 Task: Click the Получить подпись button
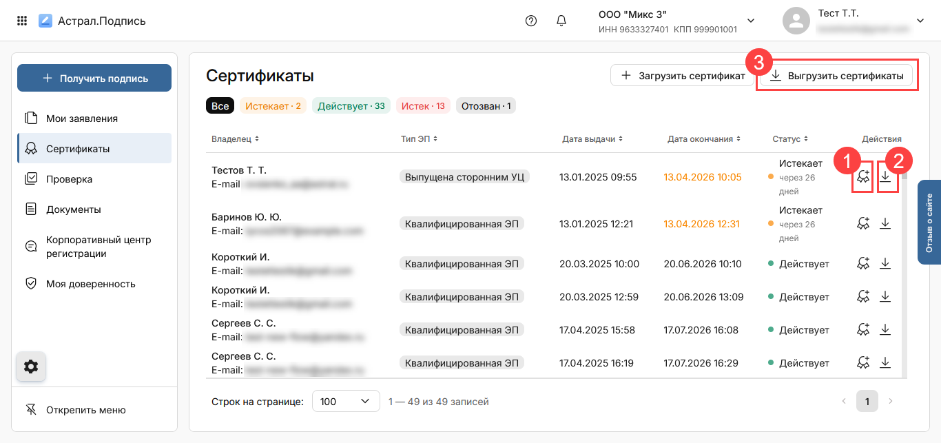coord(94,78)
